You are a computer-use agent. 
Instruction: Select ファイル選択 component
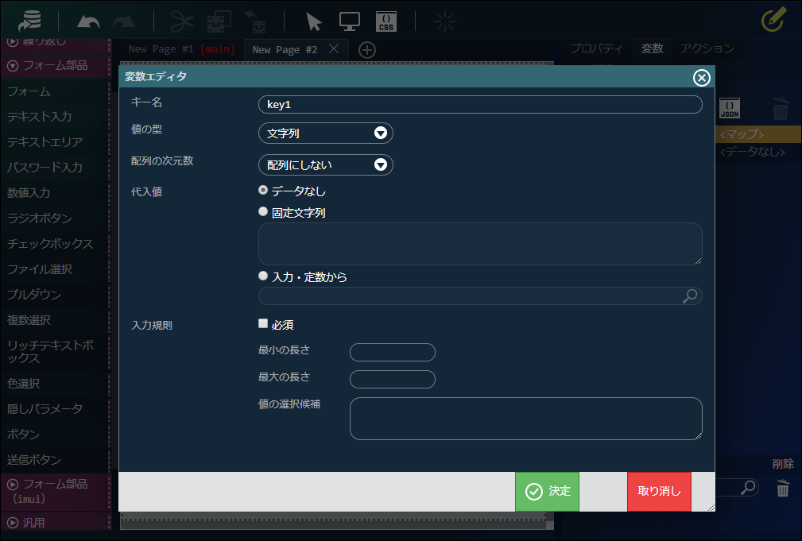coord(55,269)
